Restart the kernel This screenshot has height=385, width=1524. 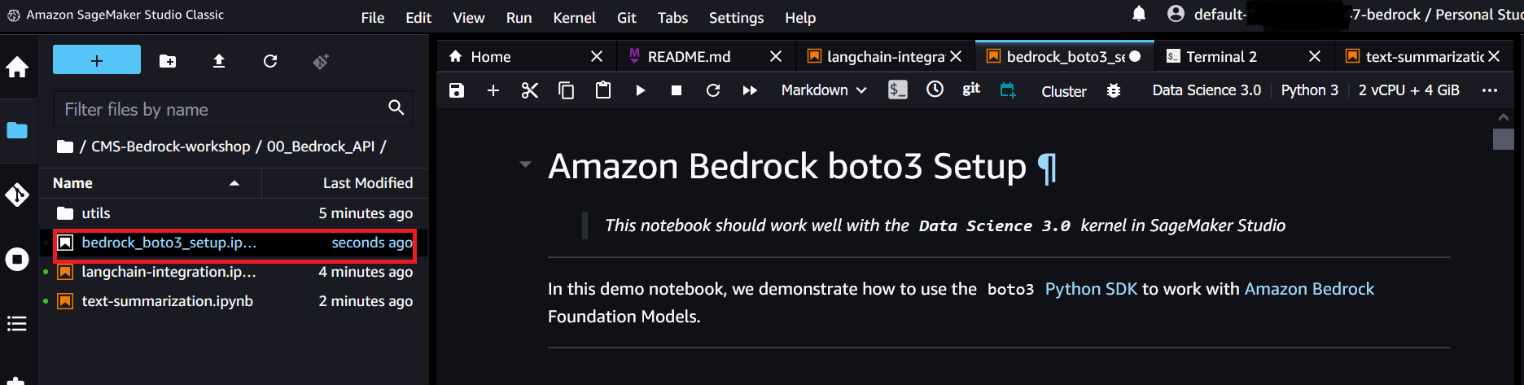point(713,90)
